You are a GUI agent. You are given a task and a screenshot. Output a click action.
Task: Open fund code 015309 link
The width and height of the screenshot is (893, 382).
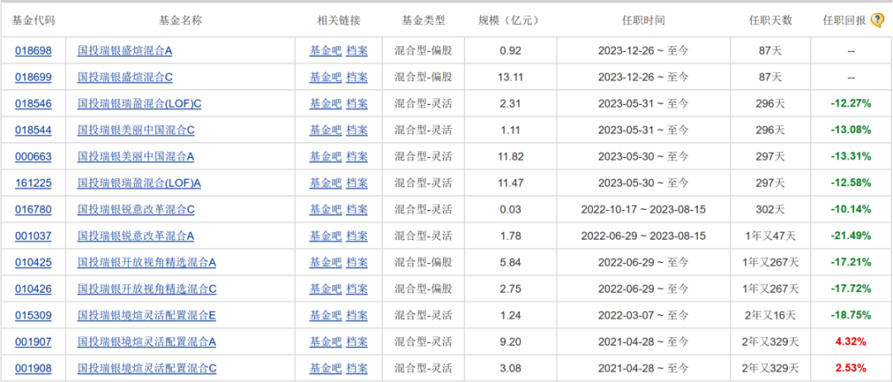[33, 315]
